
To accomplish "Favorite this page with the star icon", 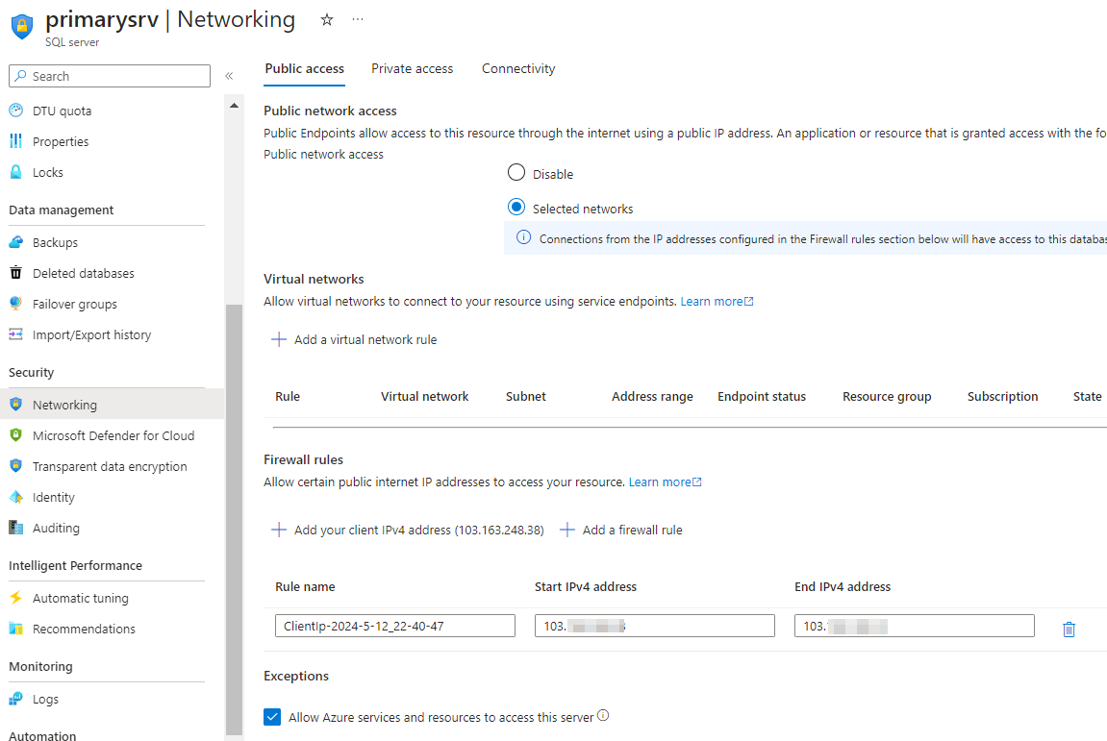I will click(326, 20).
